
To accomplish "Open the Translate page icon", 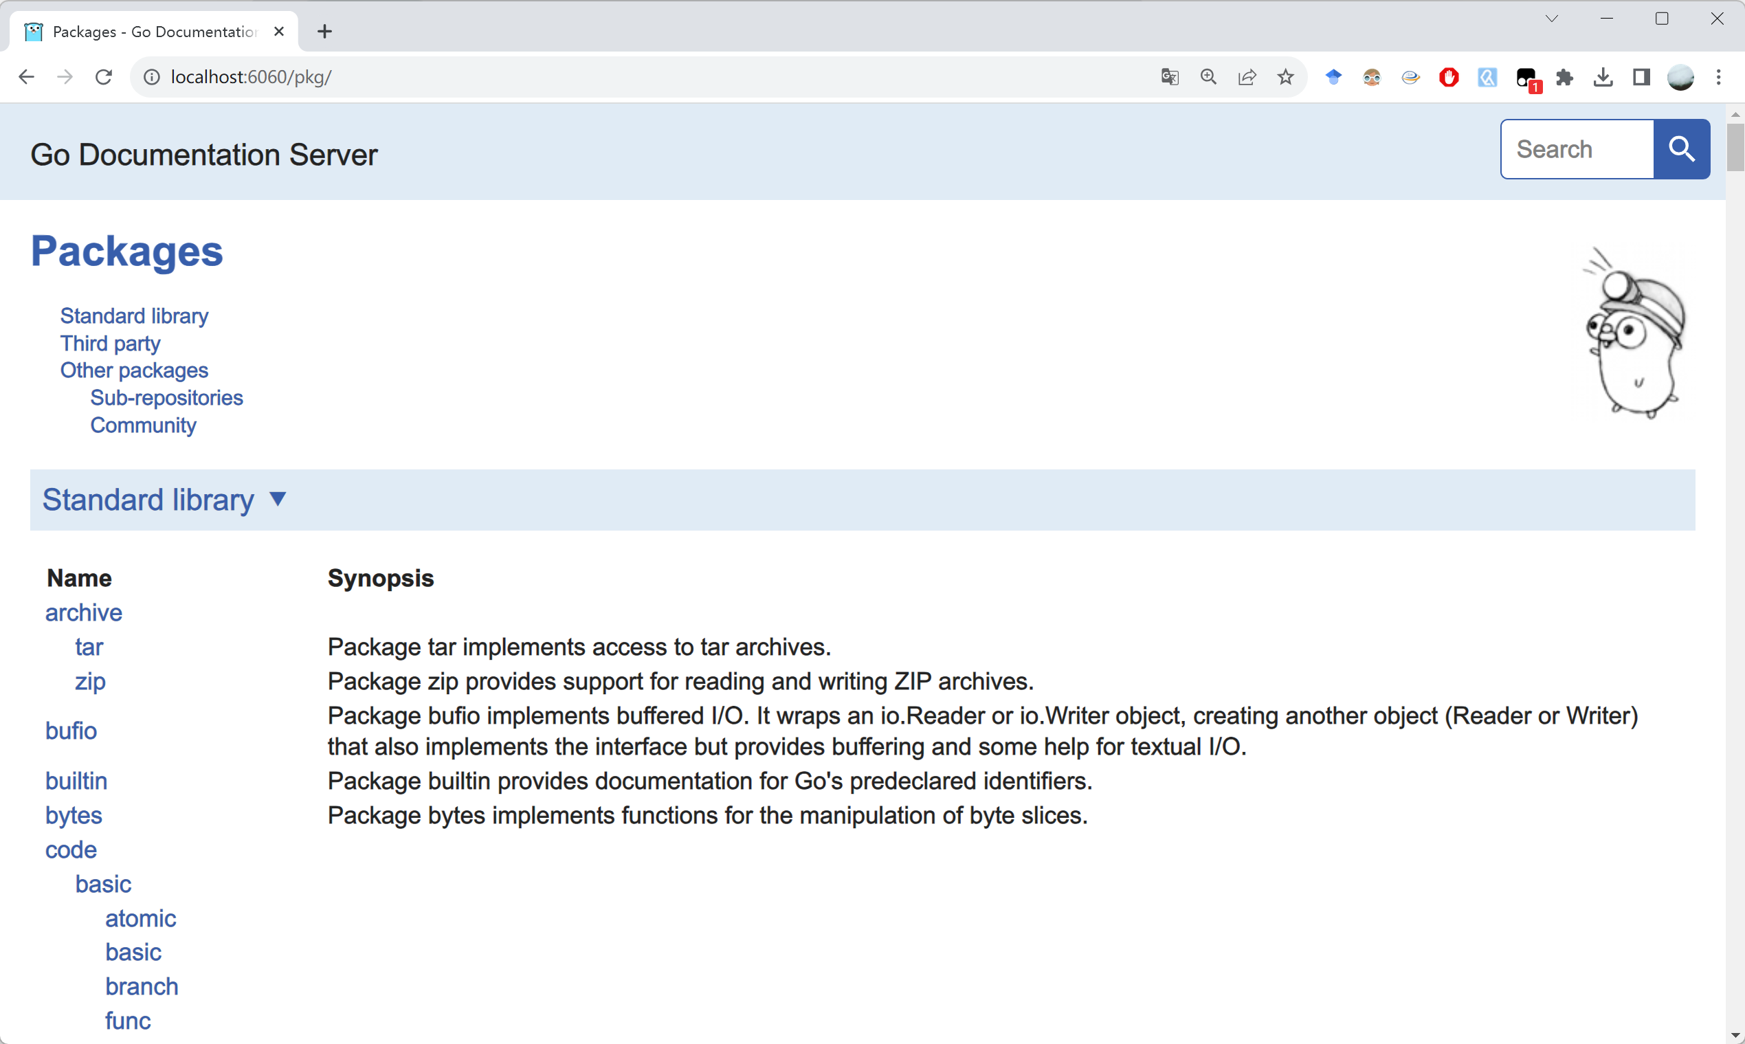I will pos(1169,77).
